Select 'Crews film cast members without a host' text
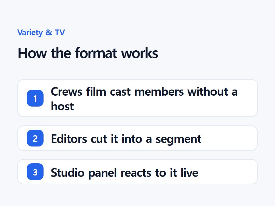The image size is (275, 206). (x=144, y=99)
